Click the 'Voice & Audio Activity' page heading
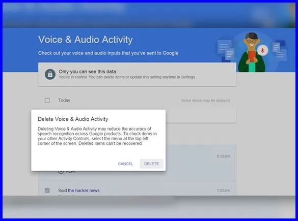 [x=86, y=40]
